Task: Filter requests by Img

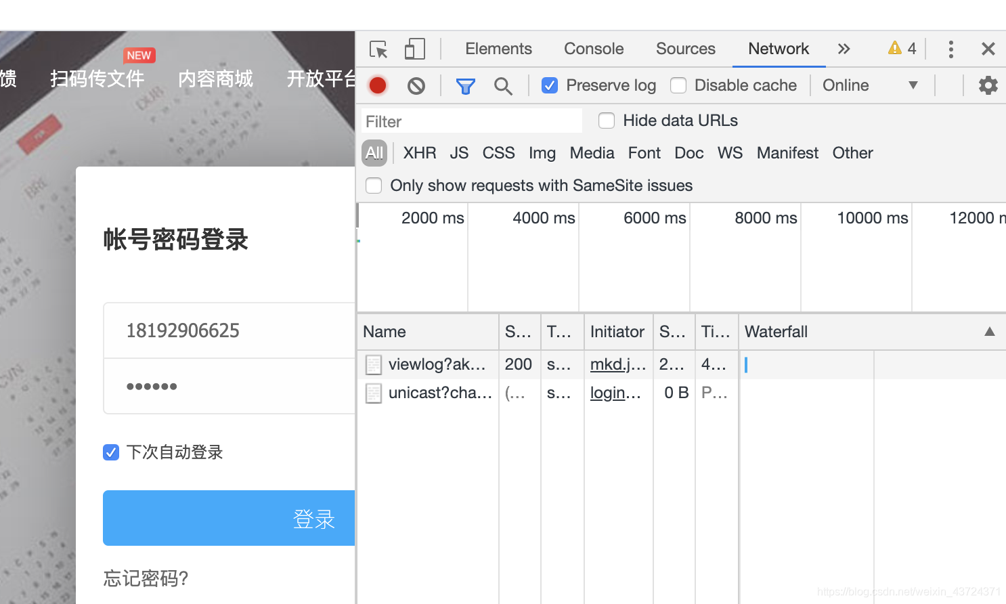Action: coord(542,153)
